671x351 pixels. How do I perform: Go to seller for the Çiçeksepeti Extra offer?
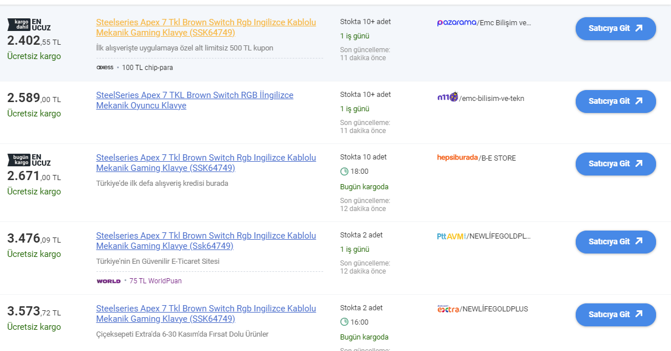pos(615,315)
